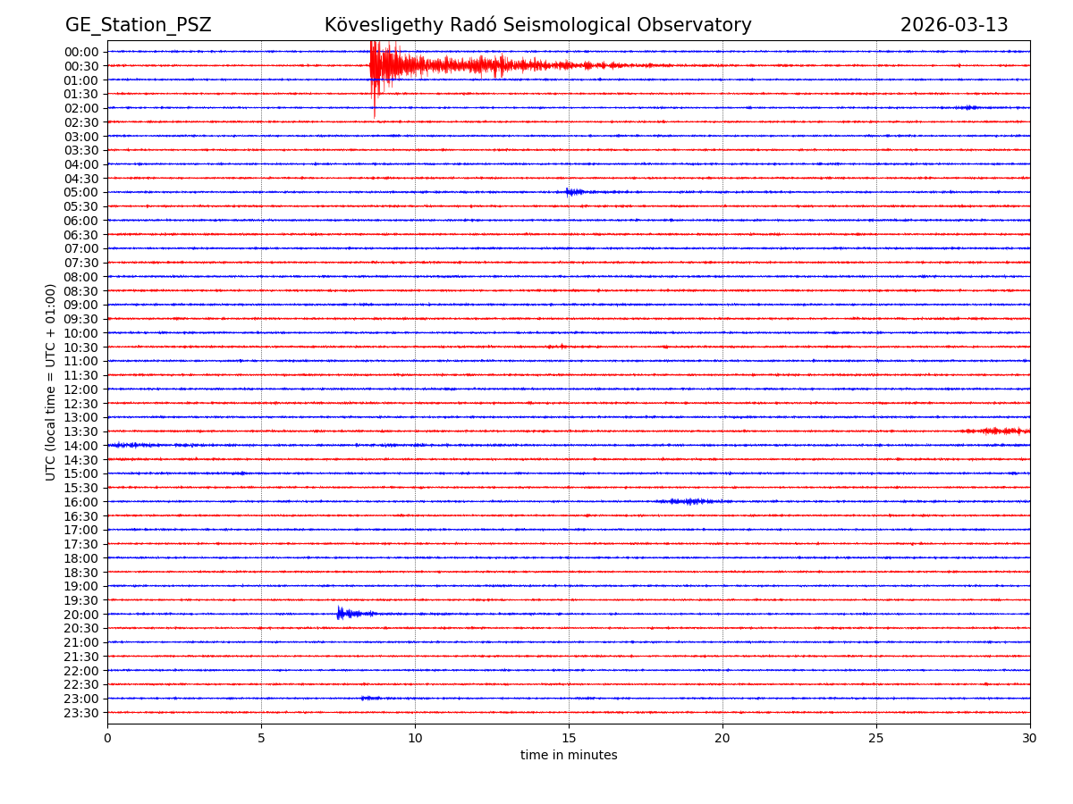Viewport: 1073px width, 804px height.
Task: Click the 18:00 row time label
Action: pyautogui.click(x=81, y=558)
